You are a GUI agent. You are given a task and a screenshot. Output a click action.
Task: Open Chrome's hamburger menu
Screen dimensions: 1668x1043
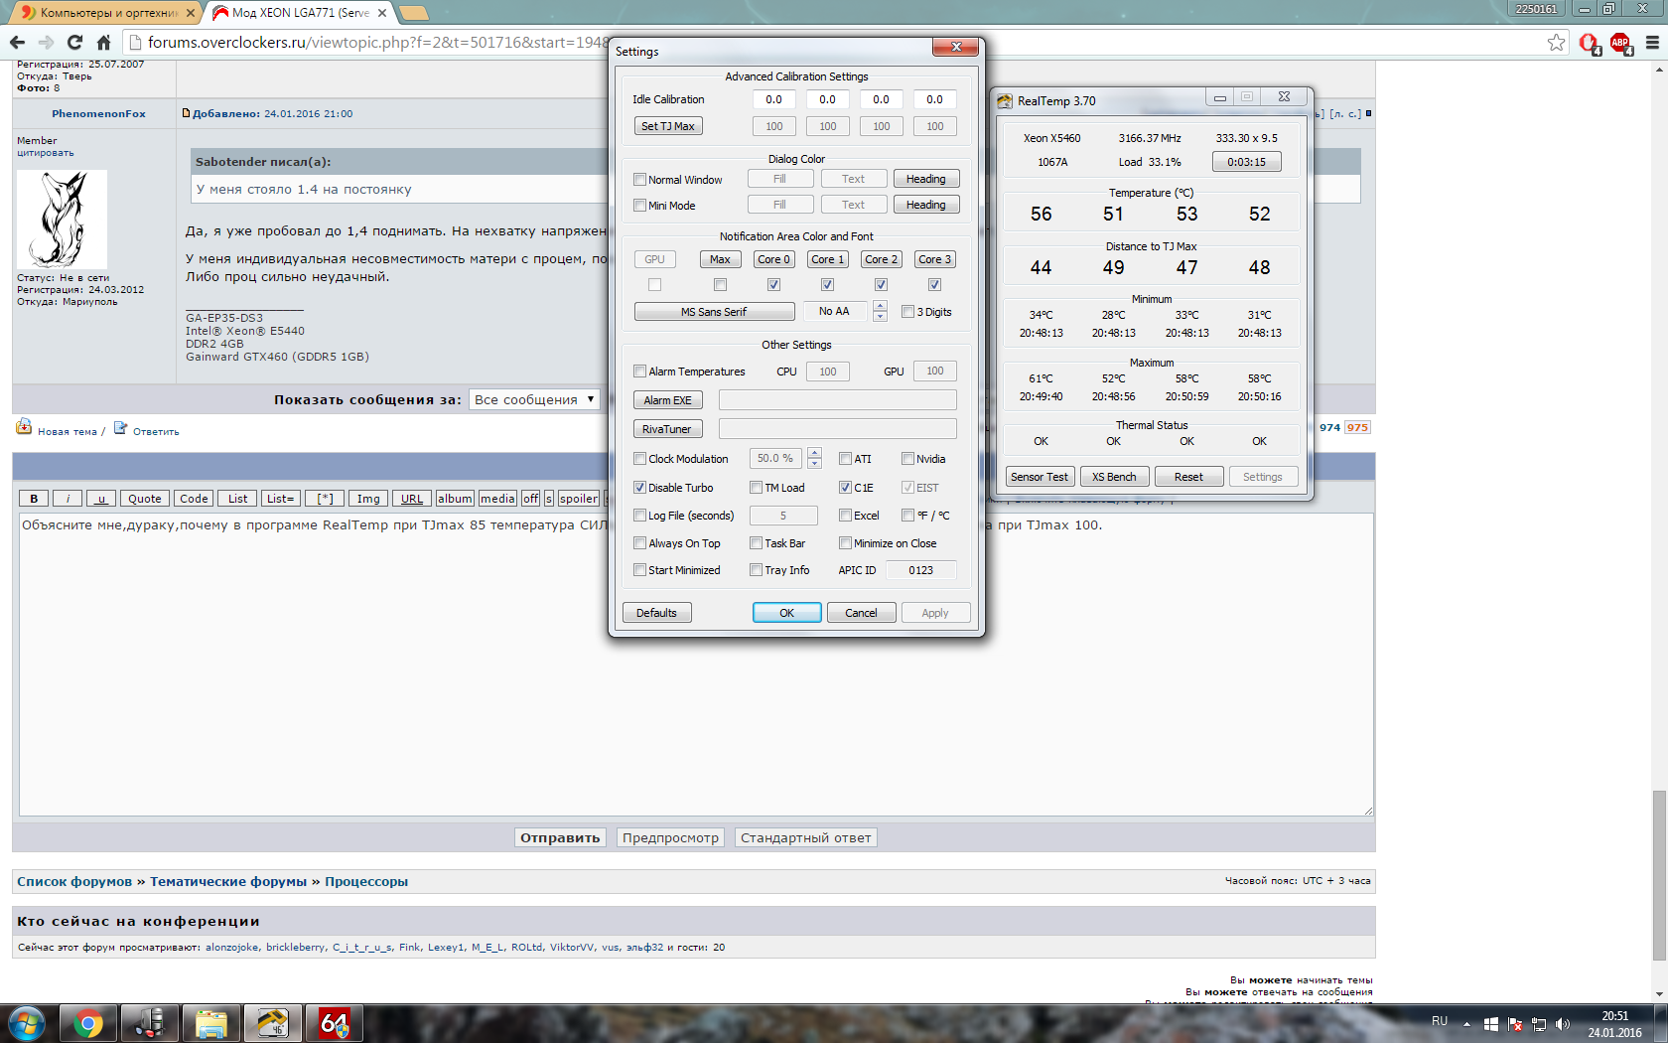[x=1652, y=42]
